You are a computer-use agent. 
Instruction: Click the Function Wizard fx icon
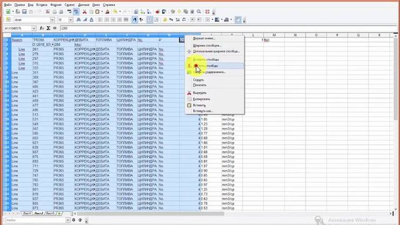click(x=42, y=28)
